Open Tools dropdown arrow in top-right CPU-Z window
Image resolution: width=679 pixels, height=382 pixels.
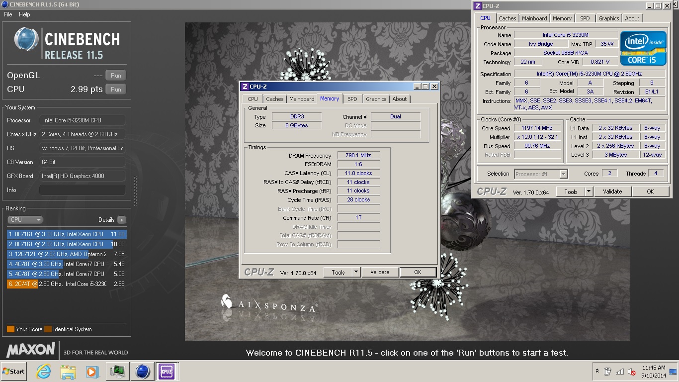click(x=589, y=191)
